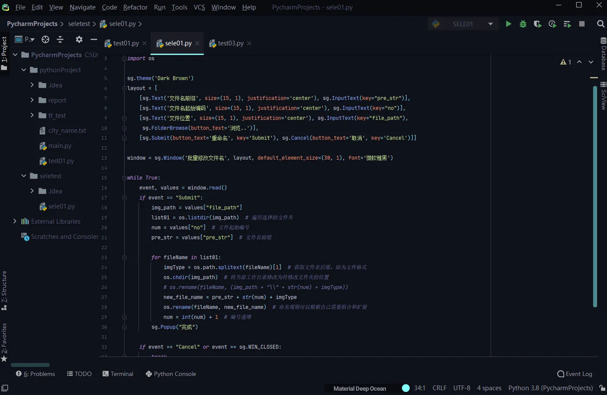The image size is (607, 395).
Task: Expand the report folder
Action: 32,100
